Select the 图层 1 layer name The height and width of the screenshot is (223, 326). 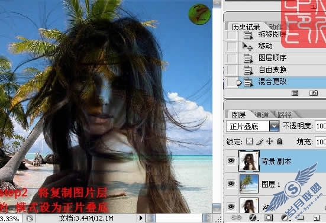(271, 184)
